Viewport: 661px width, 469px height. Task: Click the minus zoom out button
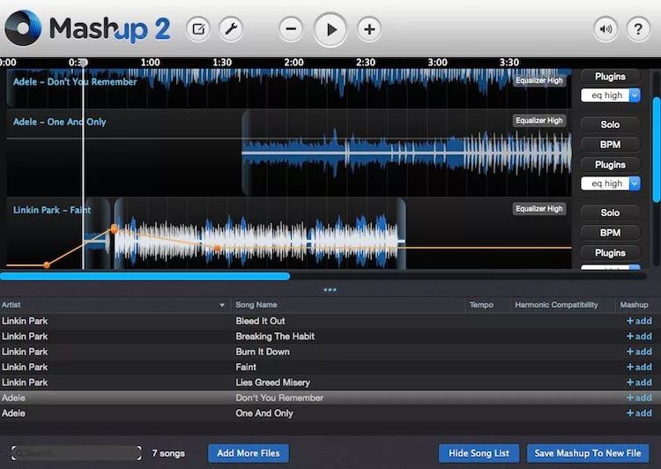tap(292, 29)
